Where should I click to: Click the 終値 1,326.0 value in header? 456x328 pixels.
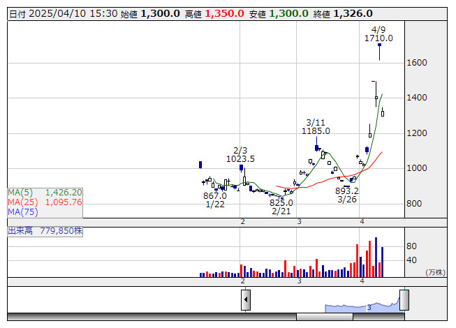(343, 14)
